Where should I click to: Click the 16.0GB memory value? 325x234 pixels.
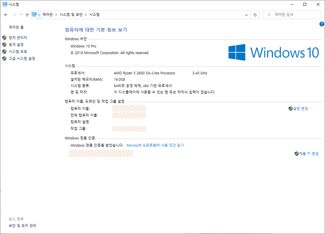pyautogui.click(x=119, y=80)
